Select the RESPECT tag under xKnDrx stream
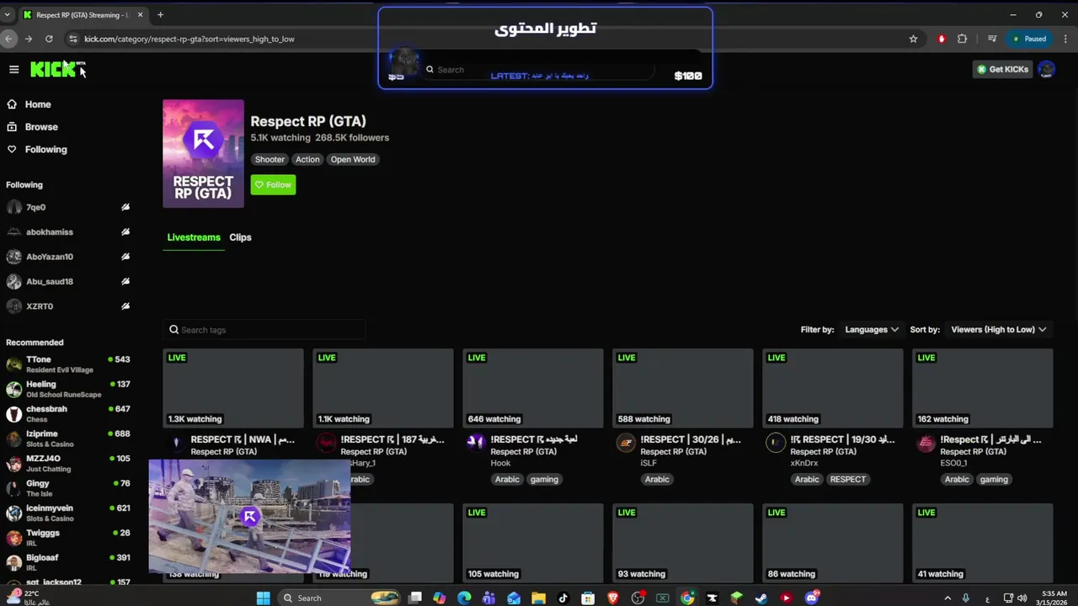Image resolution: width=1078 pixels, height=606 pixels. pyautogui.click(x=847, y=480)
